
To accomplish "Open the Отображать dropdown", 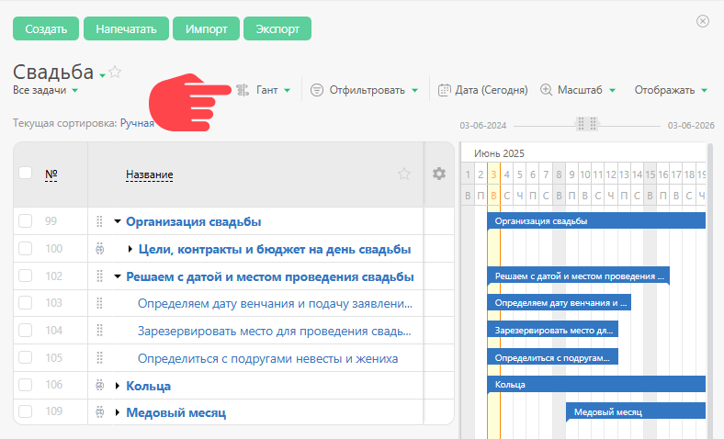I will tap(671, 90).
